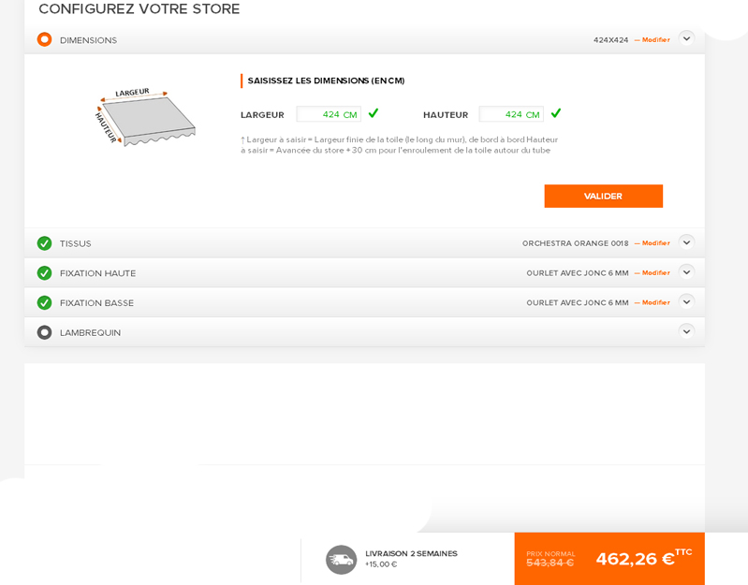Select the grey Lambrequin step indicator
This screenshot has width=748, height=585.
click(x=44, y=332)
